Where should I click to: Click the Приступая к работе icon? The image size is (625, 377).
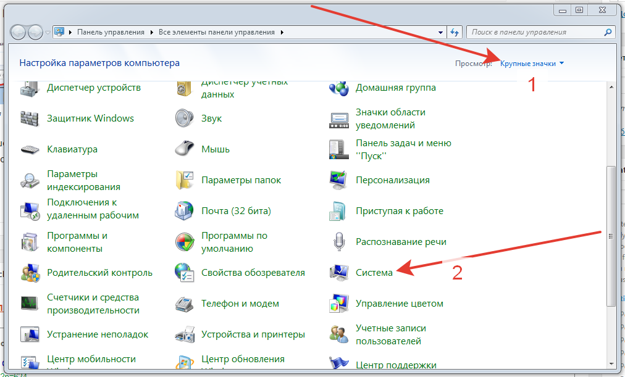[339, 211]
